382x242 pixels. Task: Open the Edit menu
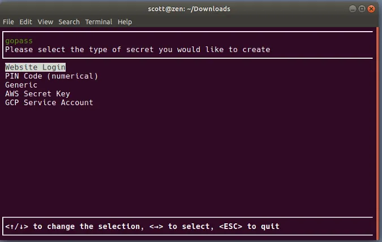[x=25, y=22]
